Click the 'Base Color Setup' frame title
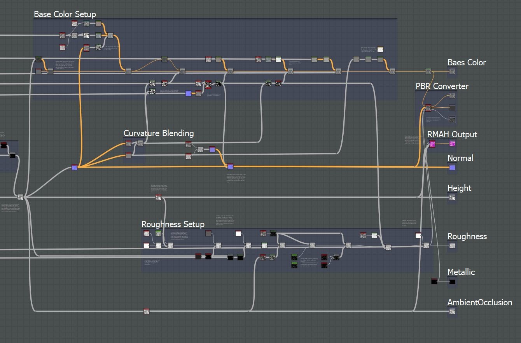The image size is (521, 343). coord(65,14)
